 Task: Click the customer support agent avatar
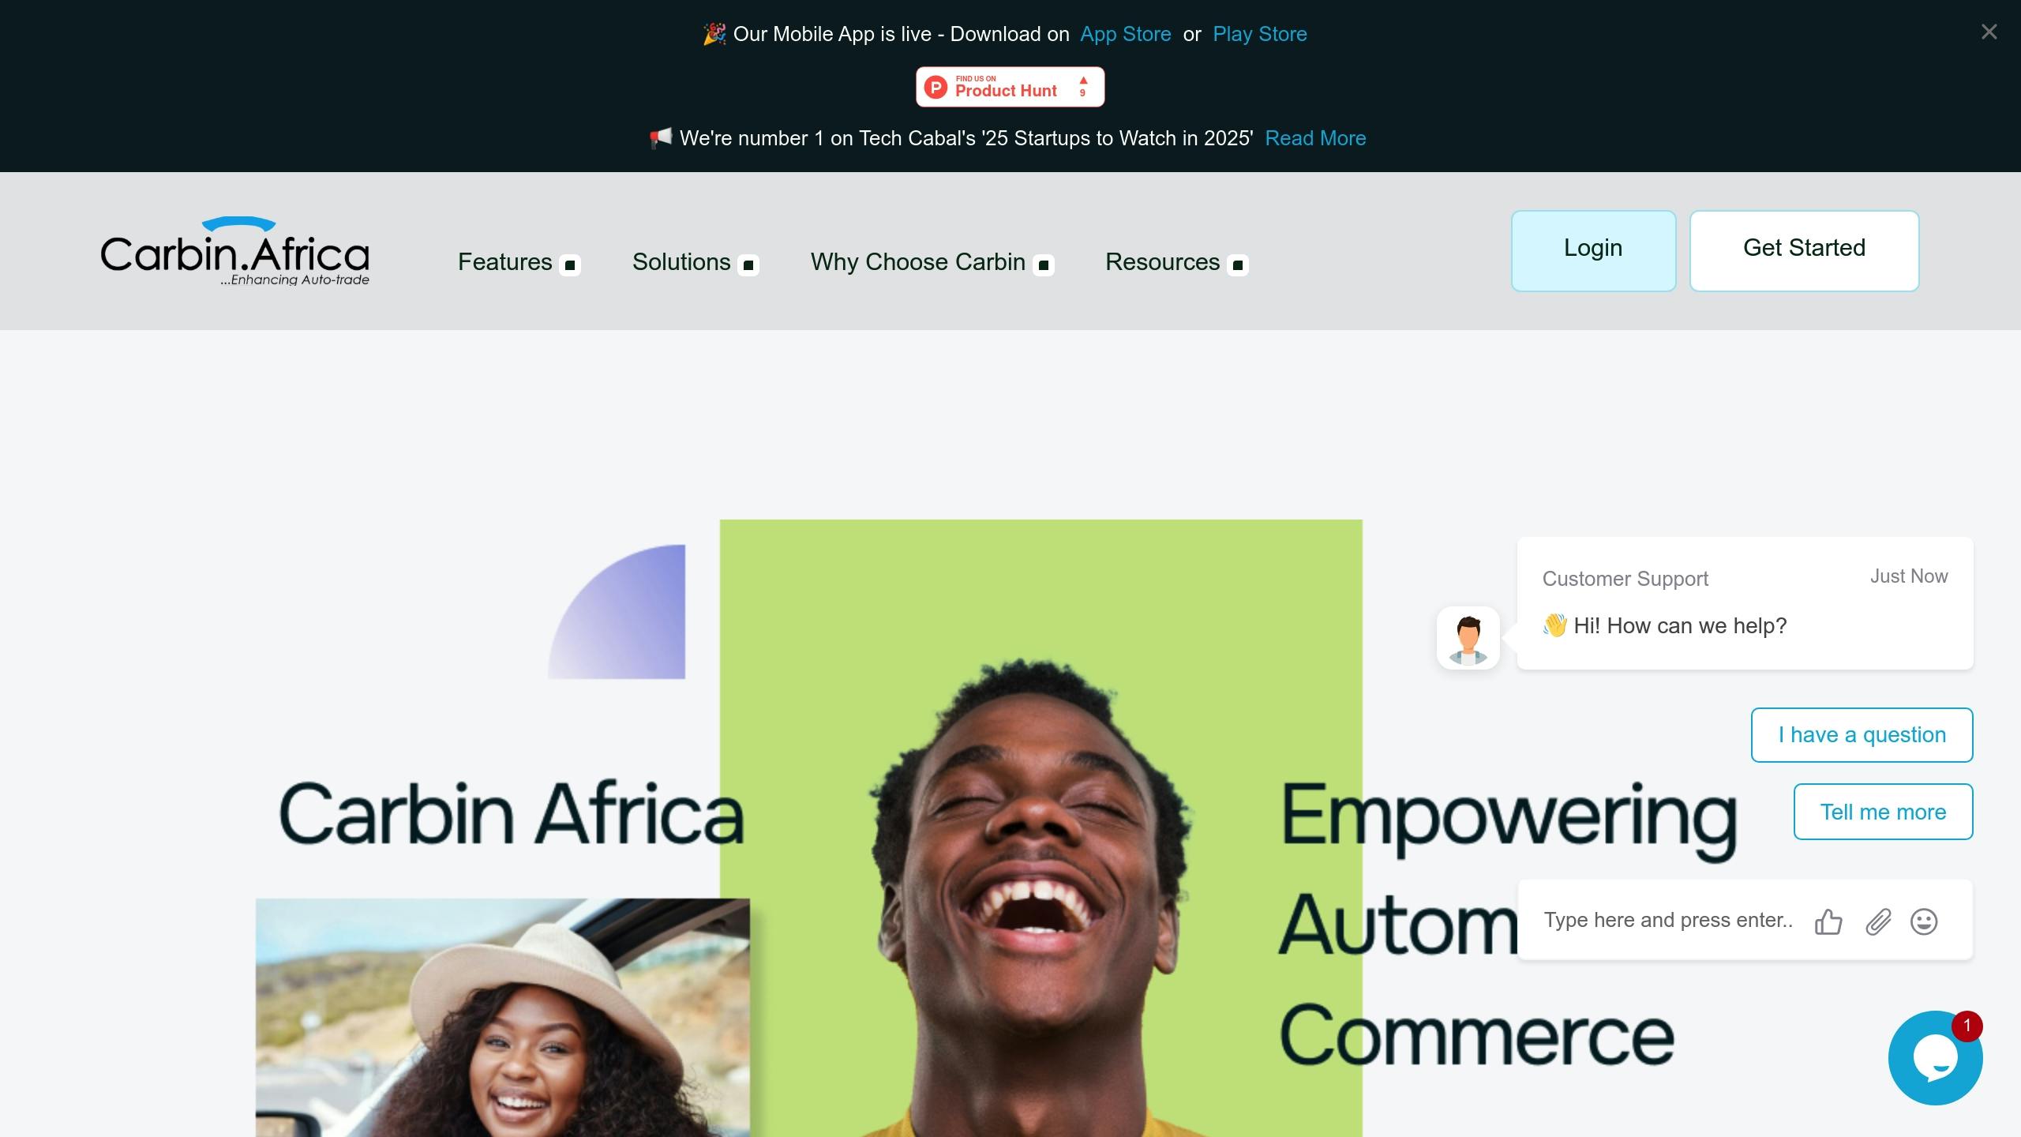pos(1468,638)
